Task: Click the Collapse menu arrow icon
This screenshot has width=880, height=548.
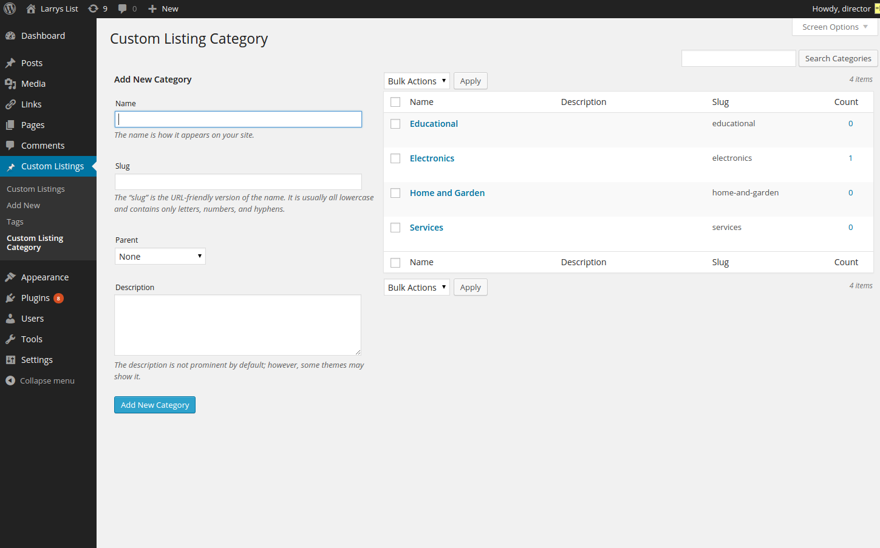Action: (10, 381)
